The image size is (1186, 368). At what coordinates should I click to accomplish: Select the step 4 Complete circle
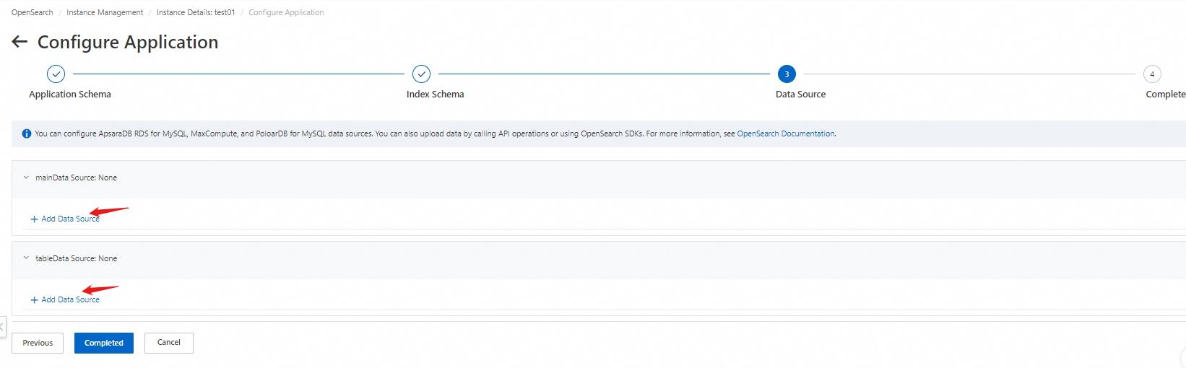pos(1152,74)
